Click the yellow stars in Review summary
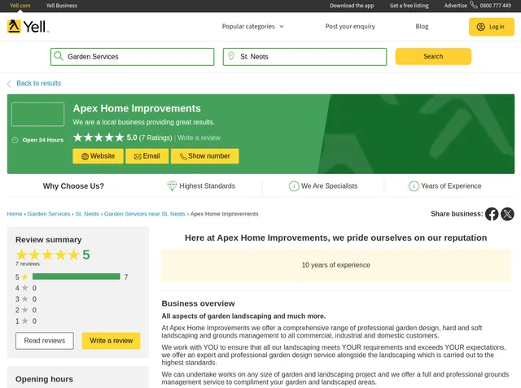 point(47,255)
